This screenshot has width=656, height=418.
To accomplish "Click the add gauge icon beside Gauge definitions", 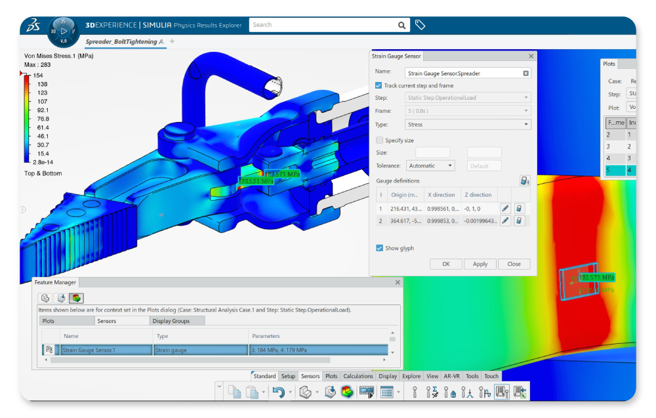I will 524,180.
